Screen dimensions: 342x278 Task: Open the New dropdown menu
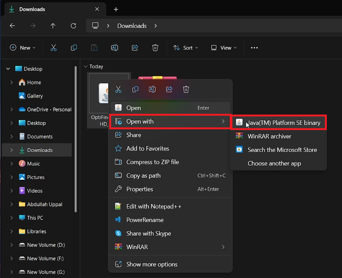(23, 48)
